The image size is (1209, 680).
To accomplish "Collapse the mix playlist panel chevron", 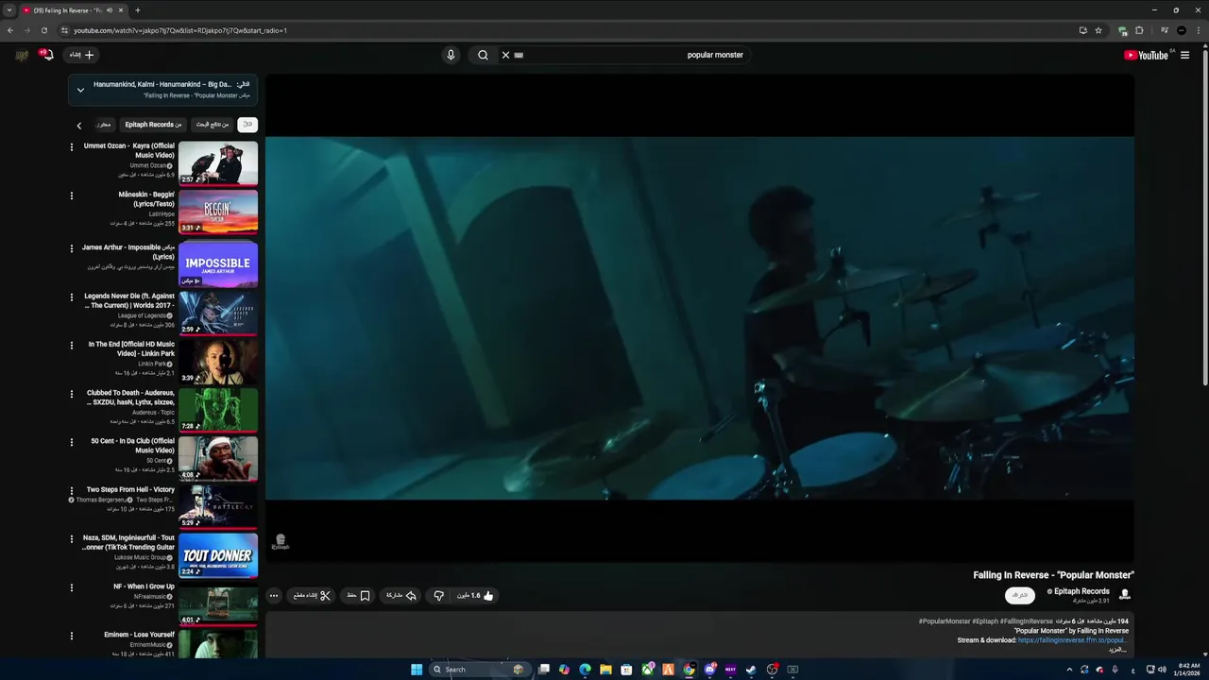I will (80, 90).
